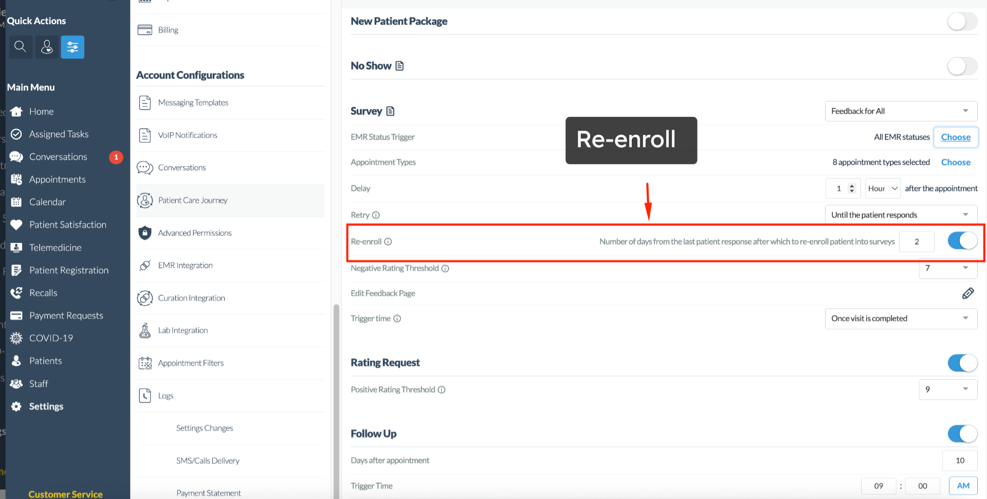Click the Appointments icon in Main Menu
Screen dimensions: 987x499
pyautogui.click(x=16, y=179)
